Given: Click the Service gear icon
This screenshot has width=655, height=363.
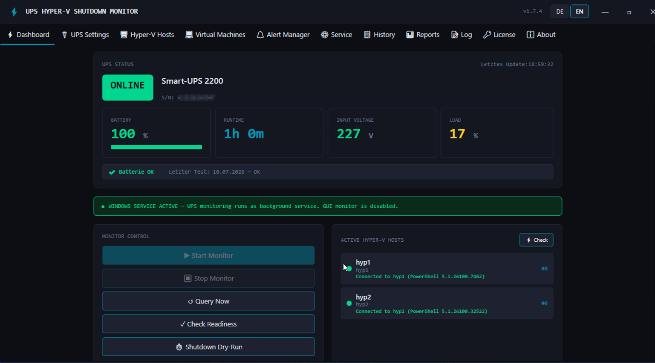Looking at the screenshot, I should click(x=324, y=35).
